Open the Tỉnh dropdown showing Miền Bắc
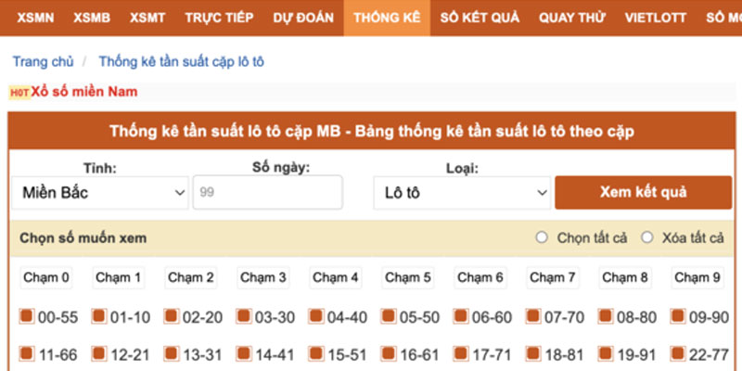 coord(101,193)
